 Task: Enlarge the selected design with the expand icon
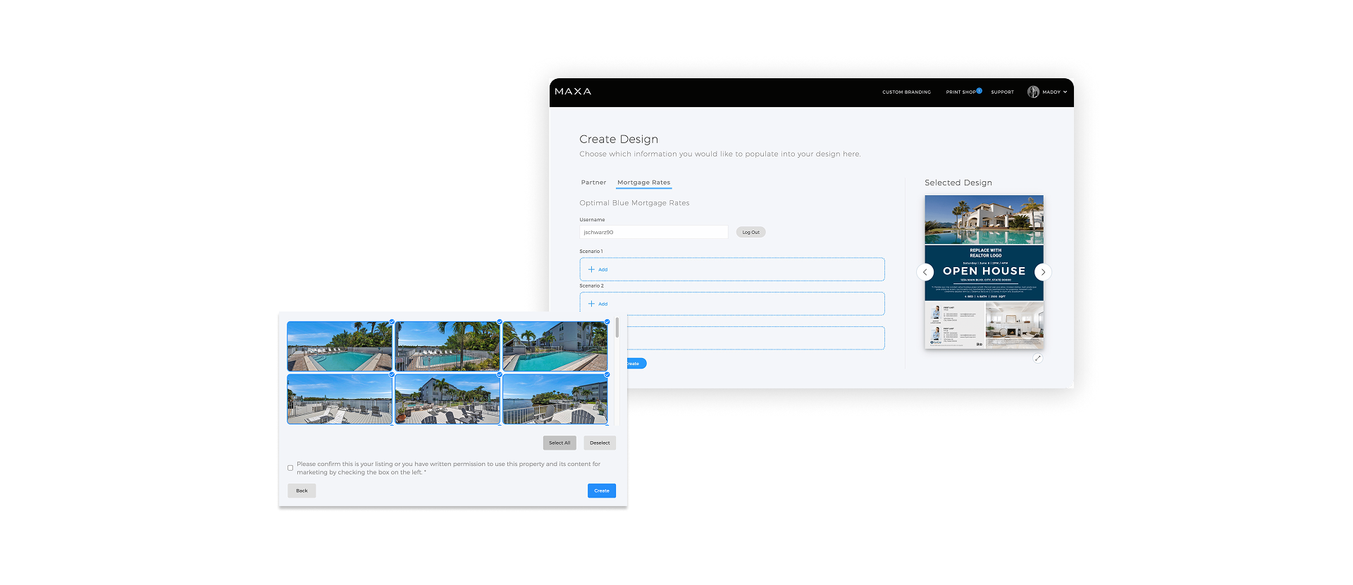pyautogui.click(x=1037, y=358)
